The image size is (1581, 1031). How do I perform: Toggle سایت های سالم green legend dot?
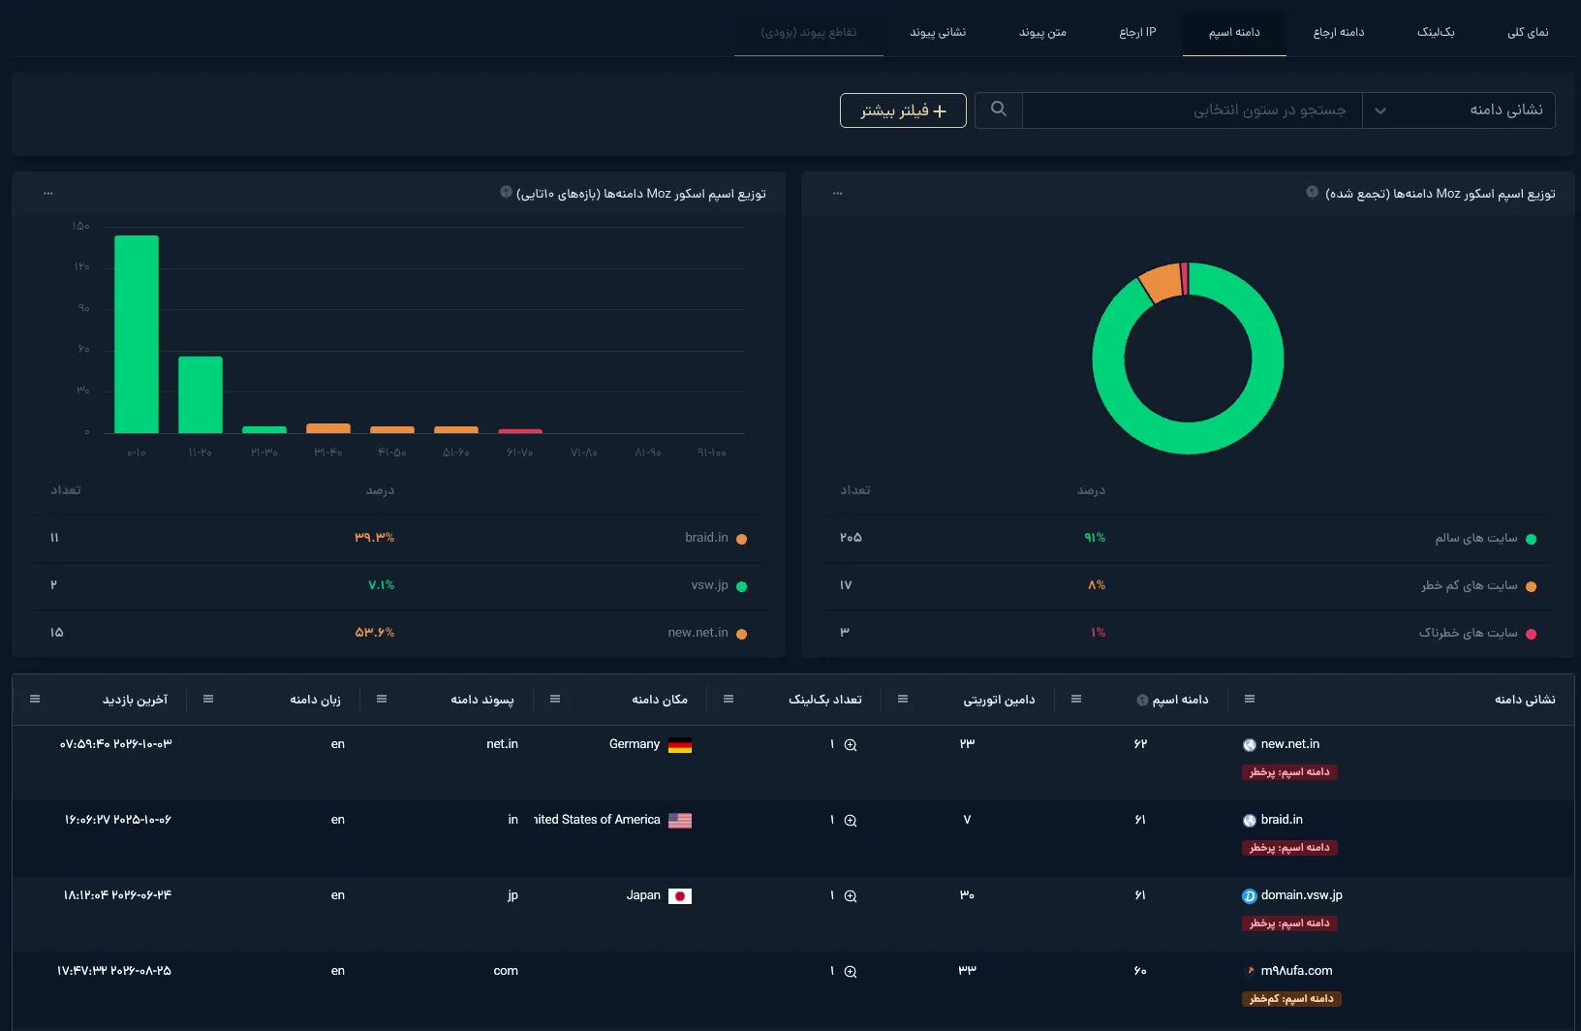point(1532,540)
